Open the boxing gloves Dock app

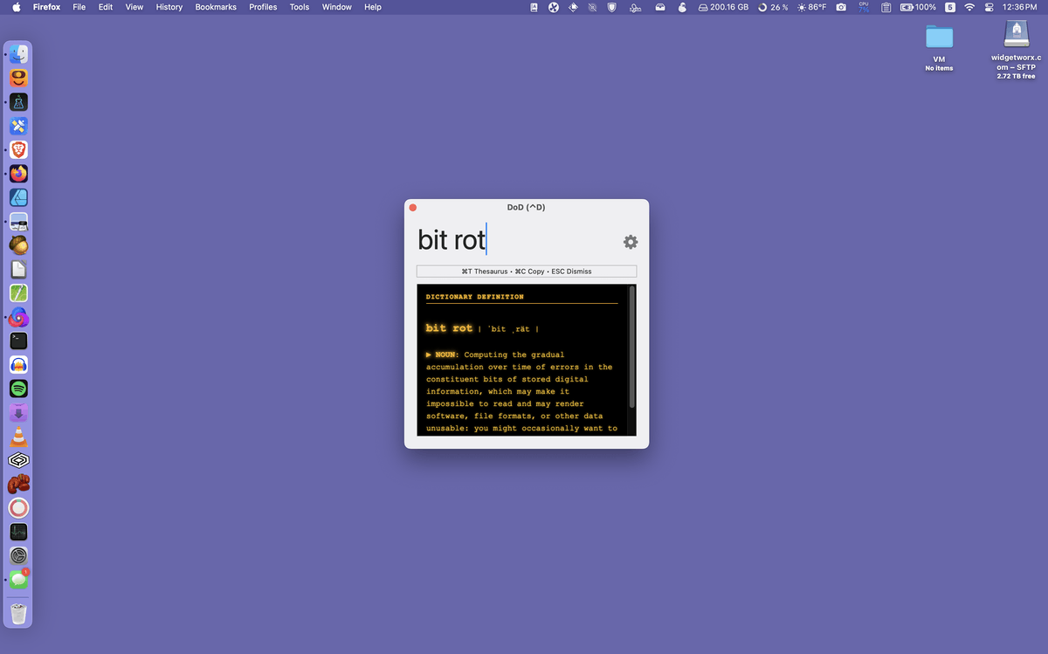click(x=18, y=484)
